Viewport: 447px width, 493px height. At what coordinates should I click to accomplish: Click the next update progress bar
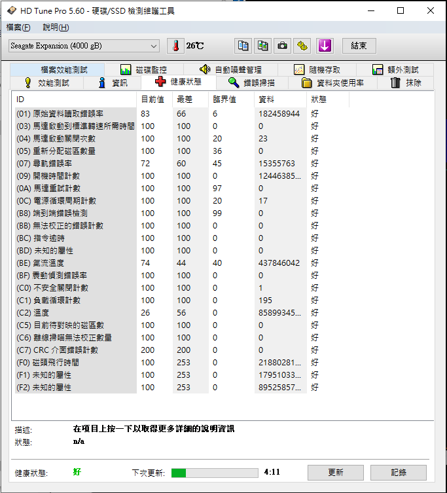213,472
